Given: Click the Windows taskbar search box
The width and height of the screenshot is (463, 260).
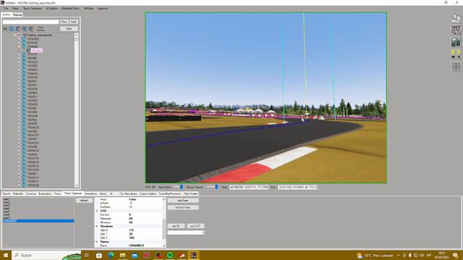Looking at the screenshot, I should point(46,255).
